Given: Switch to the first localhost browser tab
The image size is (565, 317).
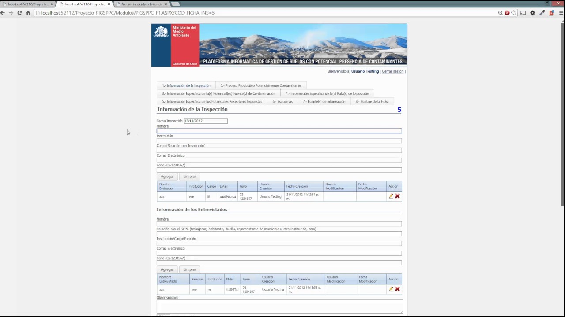Looking at the screenshot, I should pyautogui.click(x=27, y=4).
